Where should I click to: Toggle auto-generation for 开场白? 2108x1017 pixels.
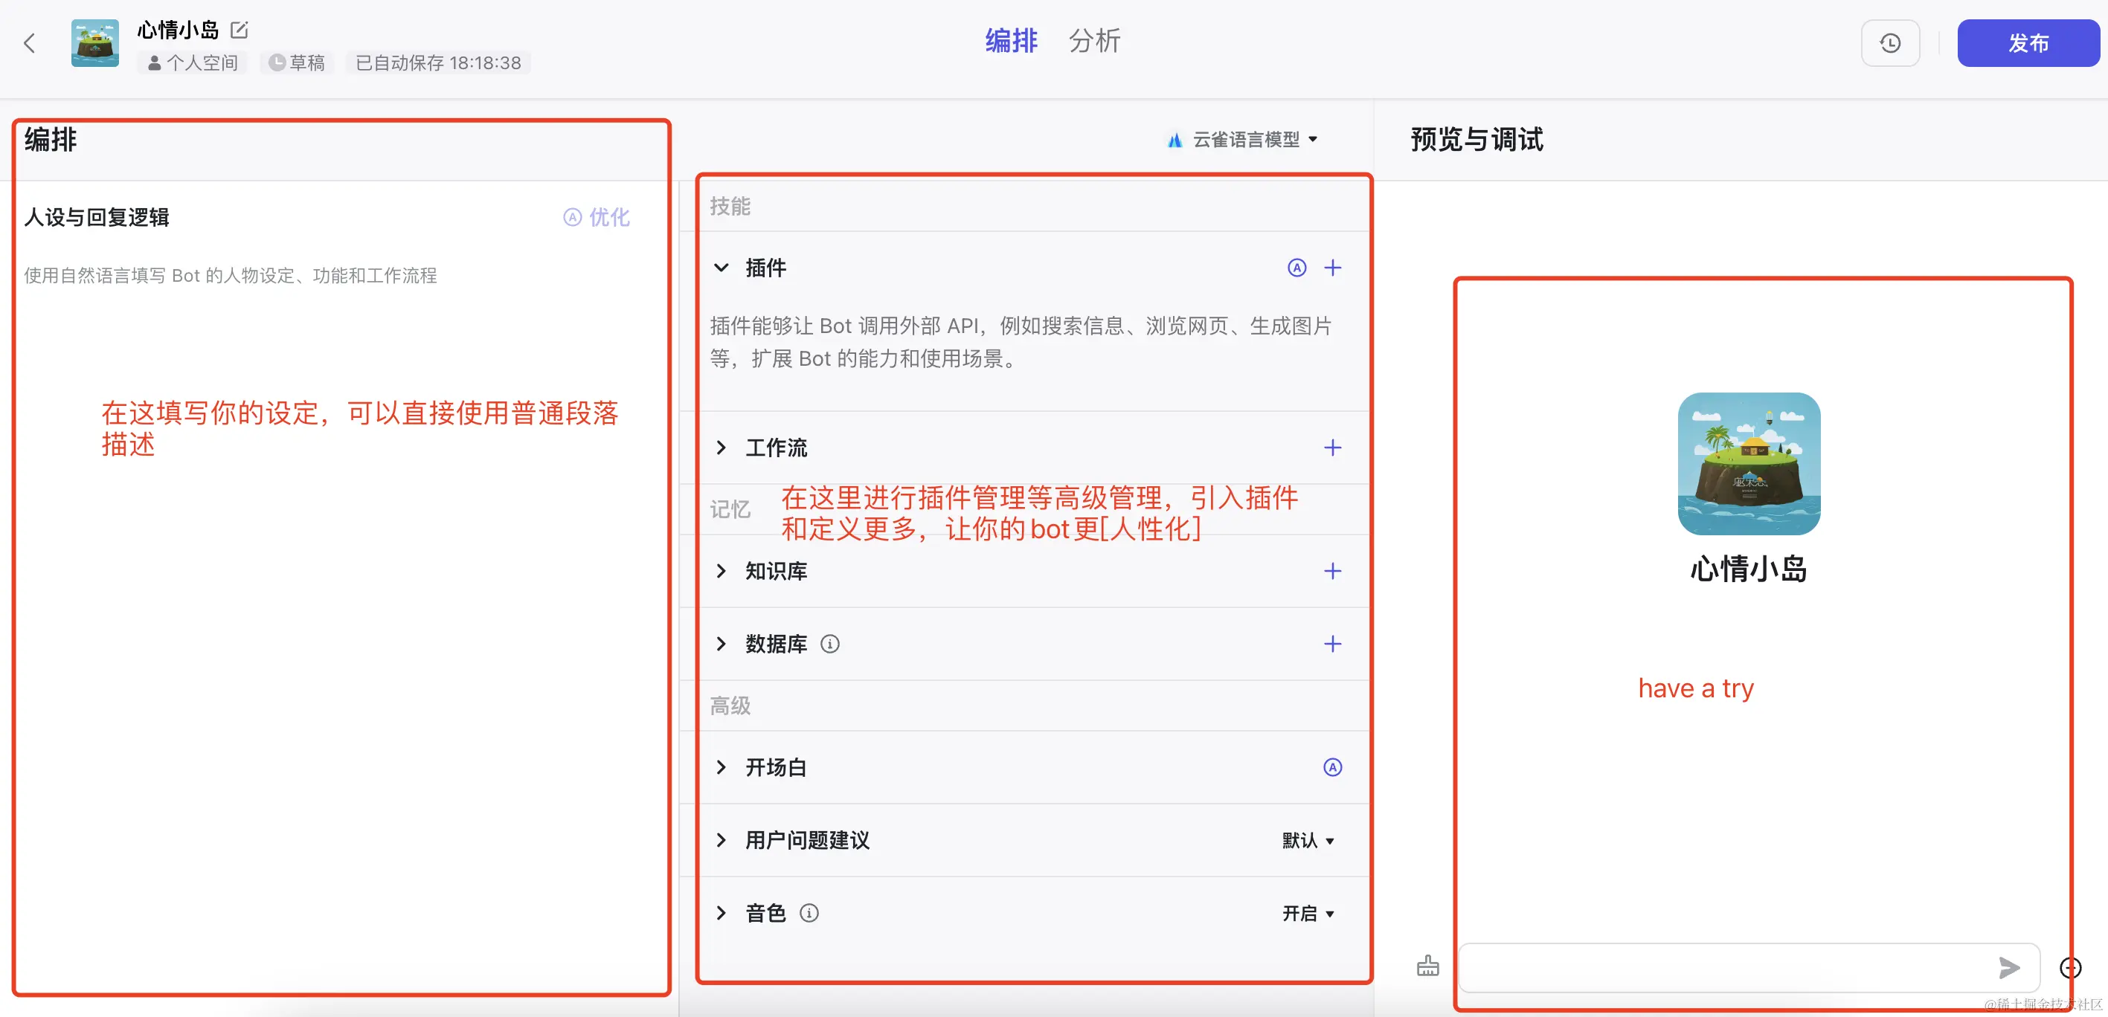1334,766
